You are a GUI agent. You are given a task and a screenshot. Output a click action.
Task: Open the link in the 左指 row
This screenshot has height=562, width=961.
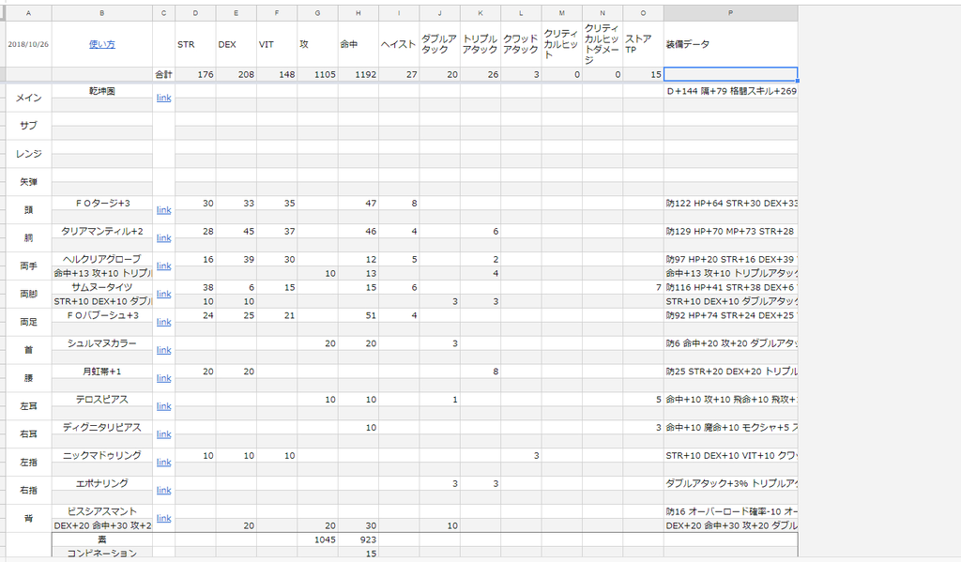163,463
